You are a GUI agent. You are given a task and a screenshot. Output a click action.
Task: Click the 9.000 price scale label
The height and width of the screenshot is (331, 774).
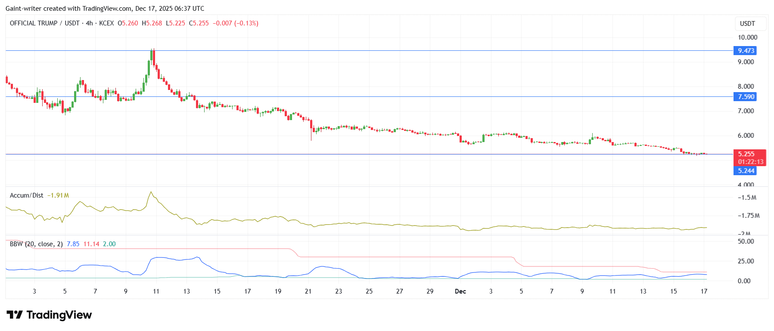point(746,62)
